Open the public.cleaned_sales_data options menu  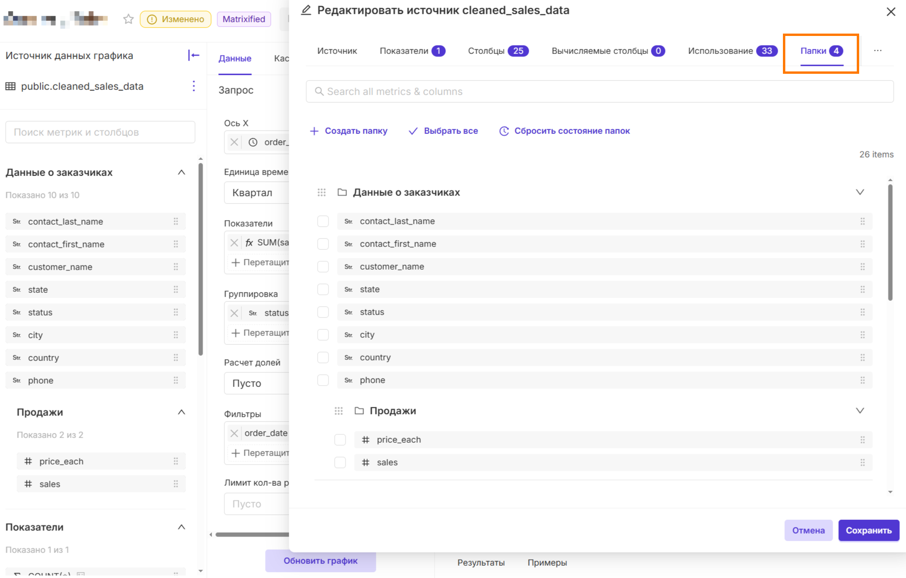[194, 86]
